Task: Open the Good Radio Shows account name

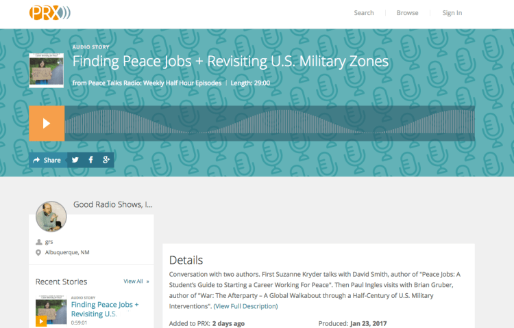Action: (112, 204)
